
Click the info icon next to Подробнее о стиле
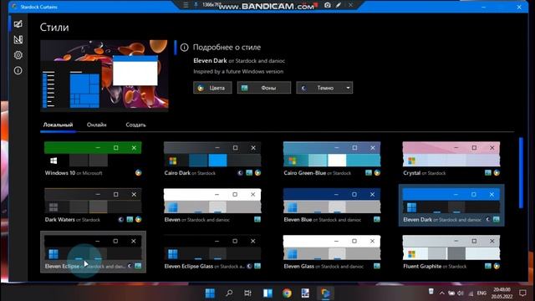tap(184, 48)
